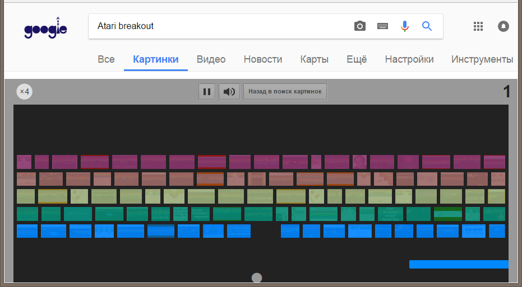The height and width of the screenshot is (287, 522).
Task: Click the last yellow-green brick in third row
Action: pyautogui.click(x=496, y=196)
